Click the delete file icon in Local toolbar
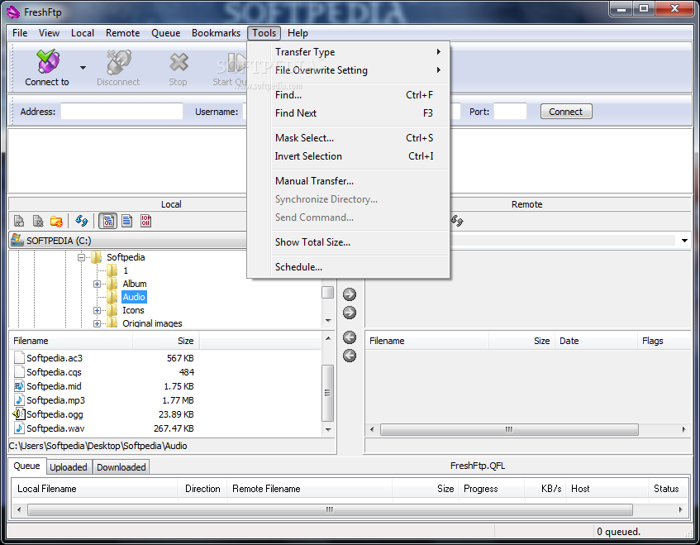 pos(38,221)
